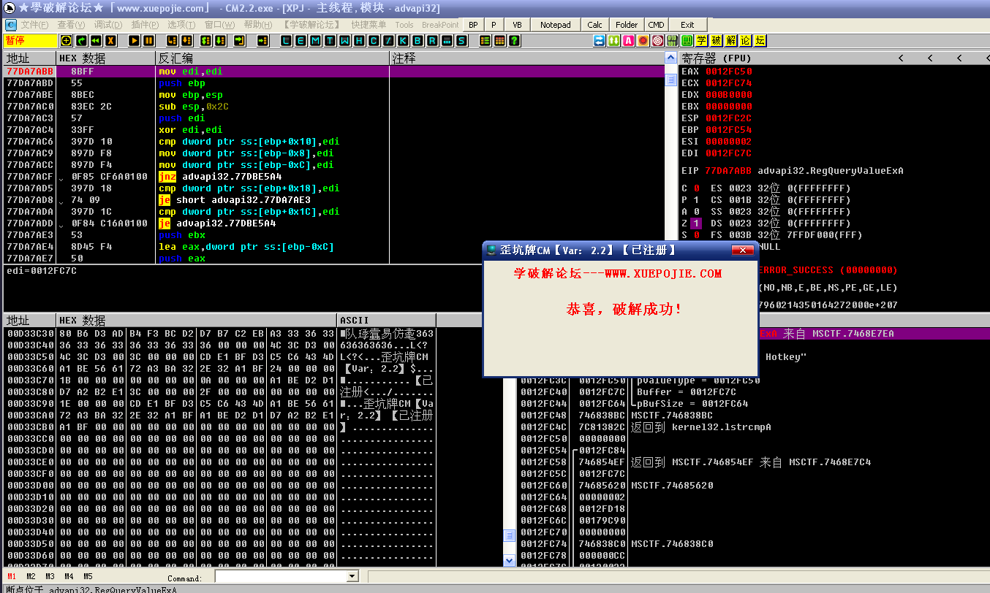This screenshot has height=593, width=990.
Task: Switch to the M5 memory tab
Action: click(x=88, y=577)
